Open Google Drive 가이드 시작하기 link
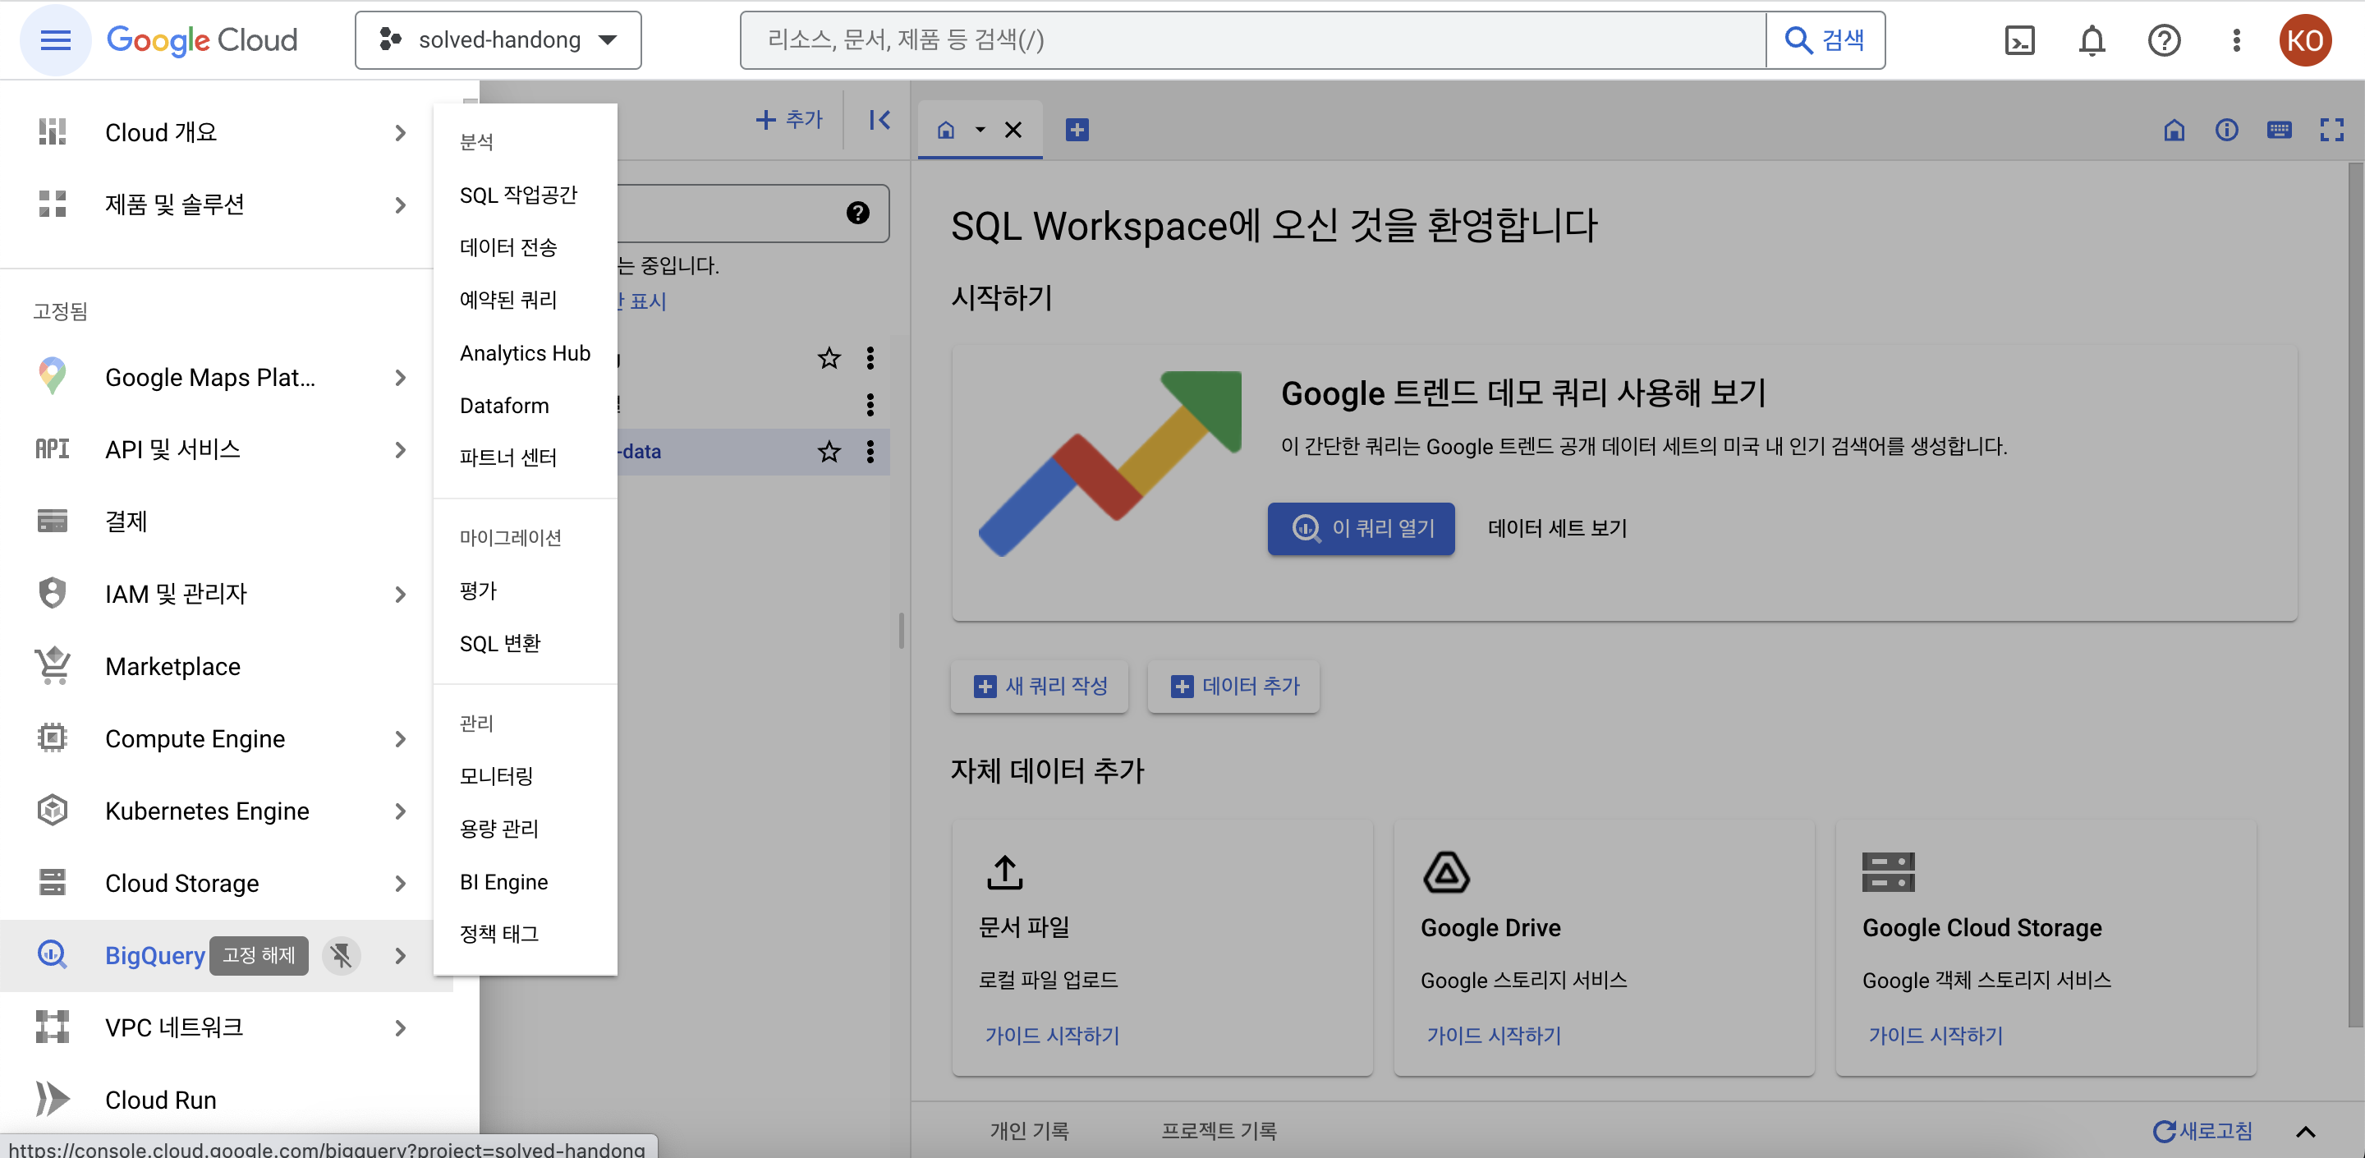This screenshot has height=1158, width=2365. coord(1493,1035)
